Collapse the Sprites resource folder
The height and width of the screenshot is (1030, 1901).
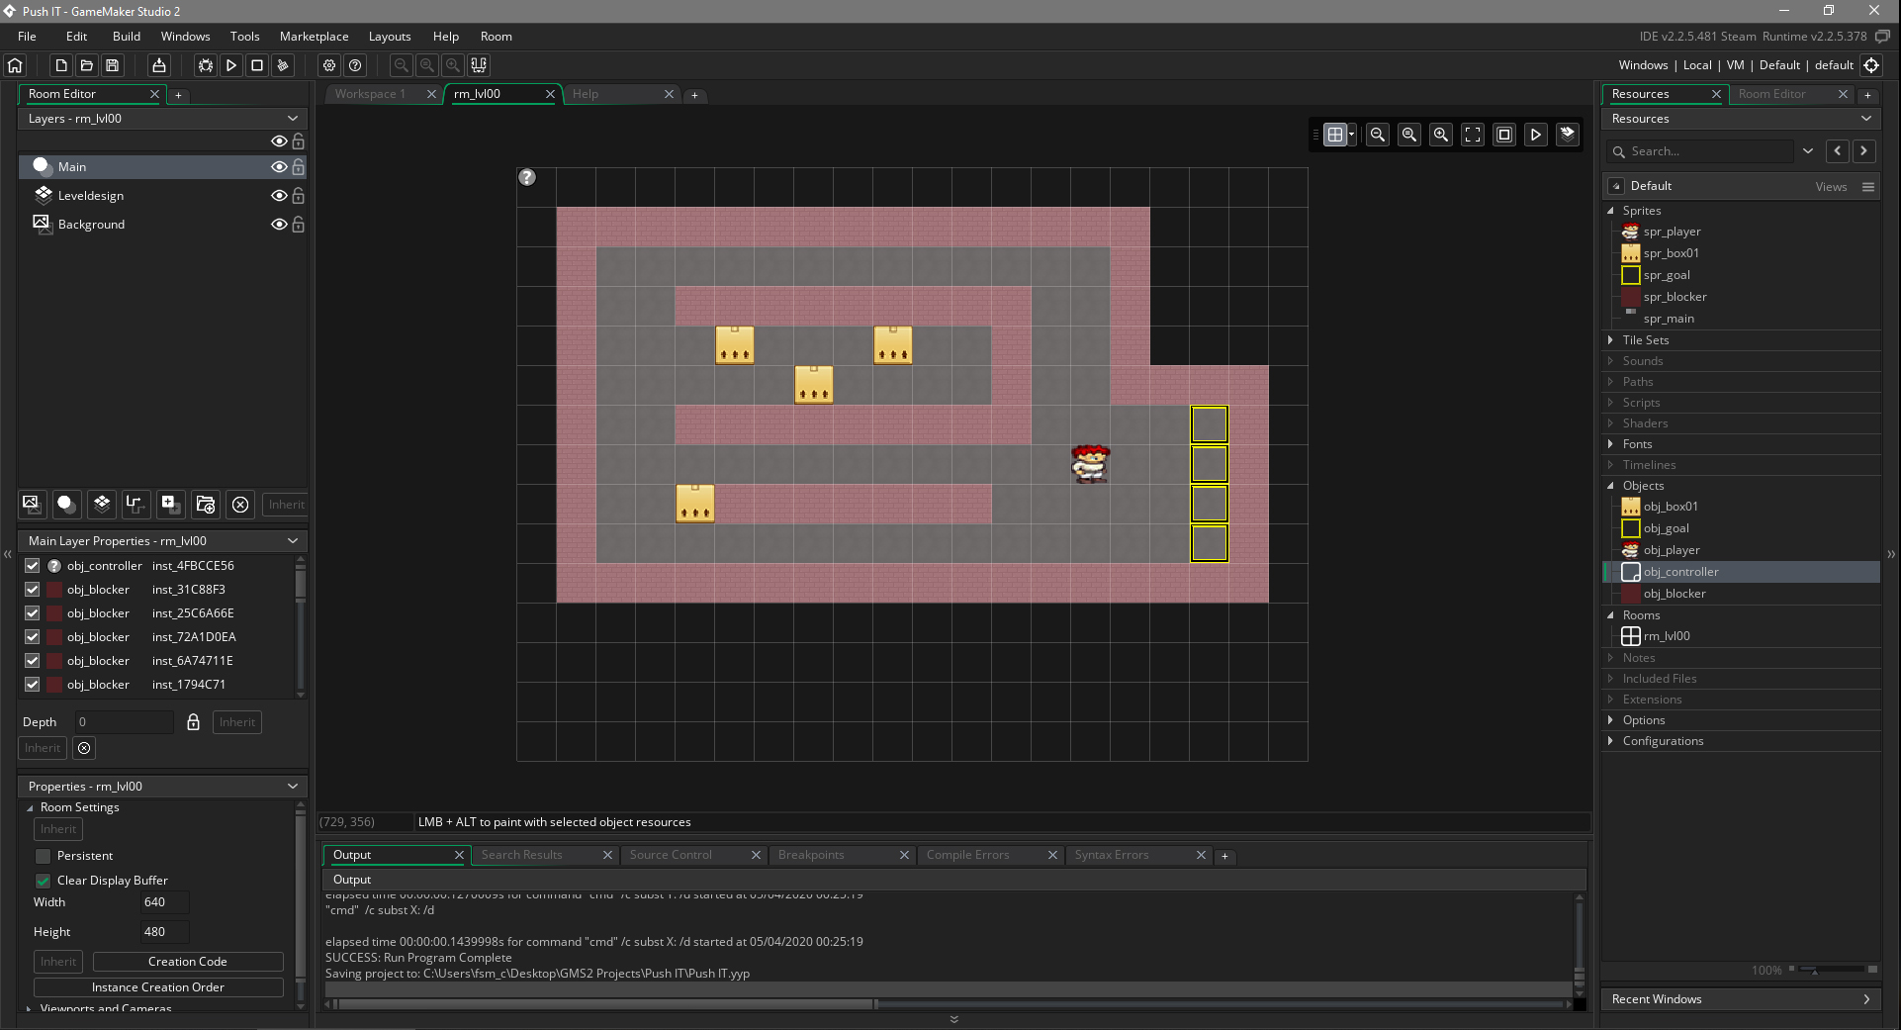click(x=1610, y=211)
